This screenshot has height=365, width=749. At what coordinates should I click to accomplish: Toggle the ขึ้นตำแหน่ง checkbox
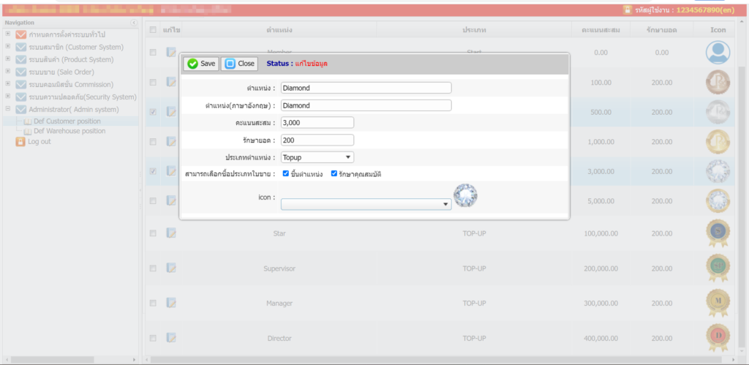coord(286,174)
